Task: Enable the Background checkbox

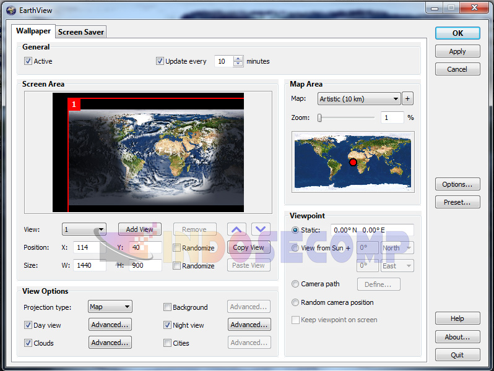Action: pyautogui.click(x=167, y=307)
